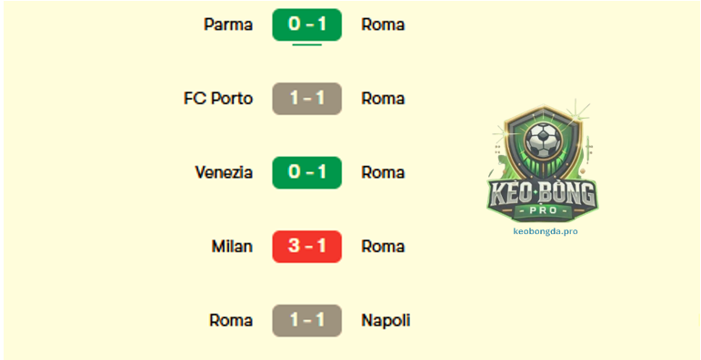The height and width of the screenshot is (360, 701).
Task: Click the Keo Bong Pro shield logo
Action: tap(541, 163)
